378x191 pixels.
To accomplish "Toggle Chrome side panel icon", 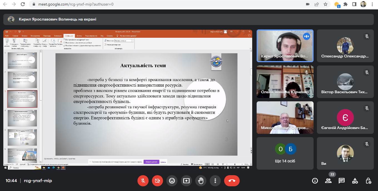I will (354, 4).
